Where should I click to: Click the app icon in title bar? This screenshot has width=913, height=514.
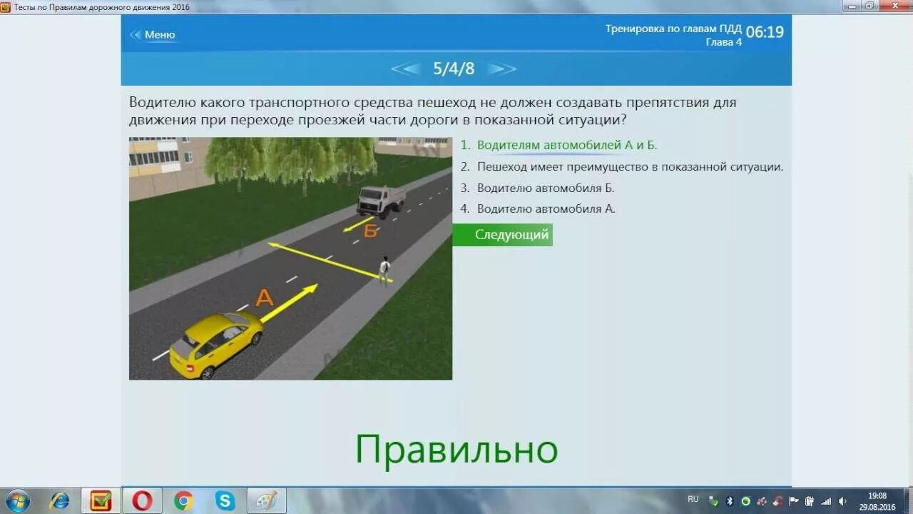tap(5, 6)
